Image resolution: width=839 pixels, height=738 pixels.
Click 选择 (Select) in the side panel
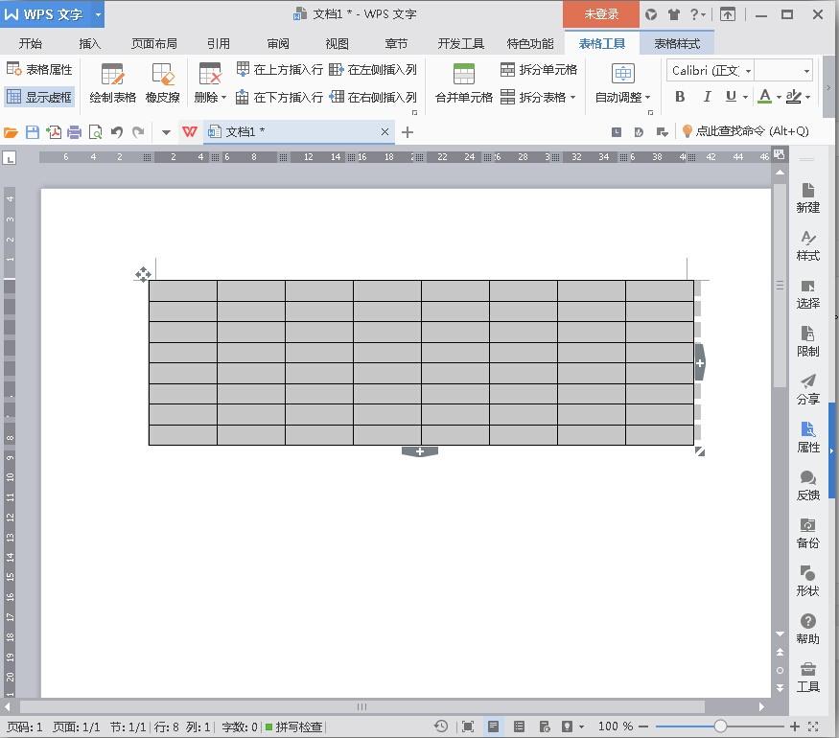tap(807, 294)
